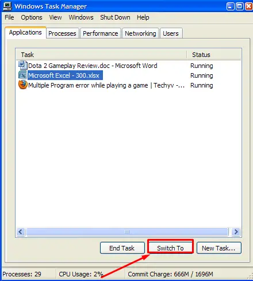Click the End Task button

pos(122,248)
